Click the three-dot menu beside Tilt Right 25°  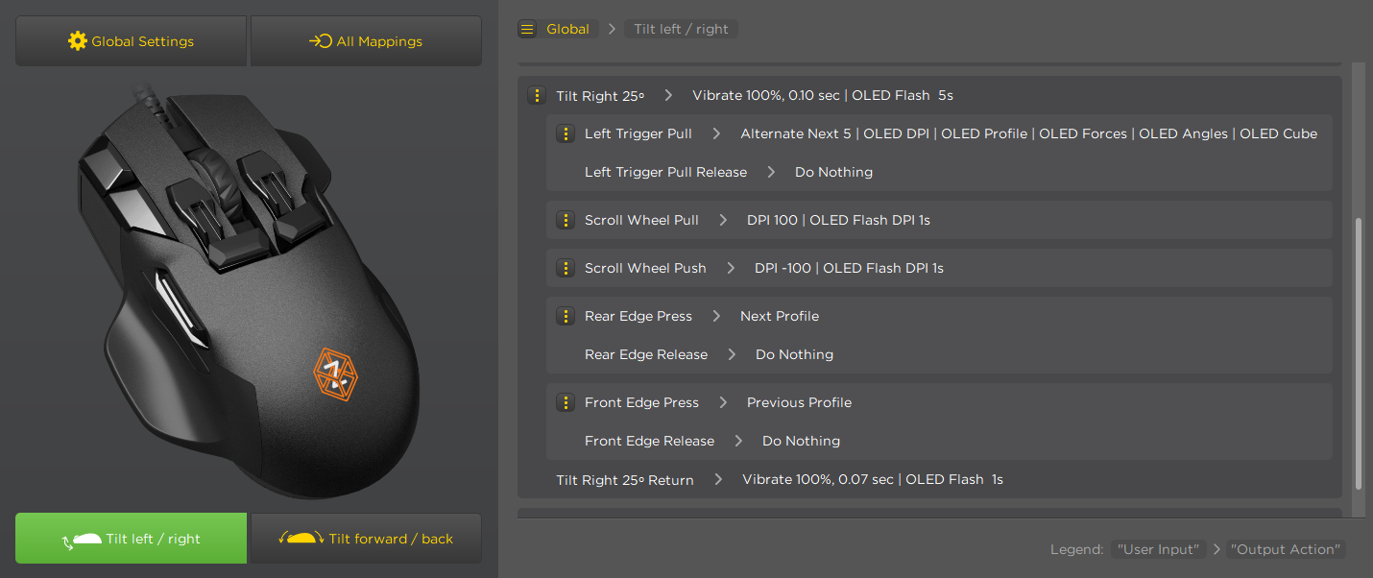click(538, 96)
